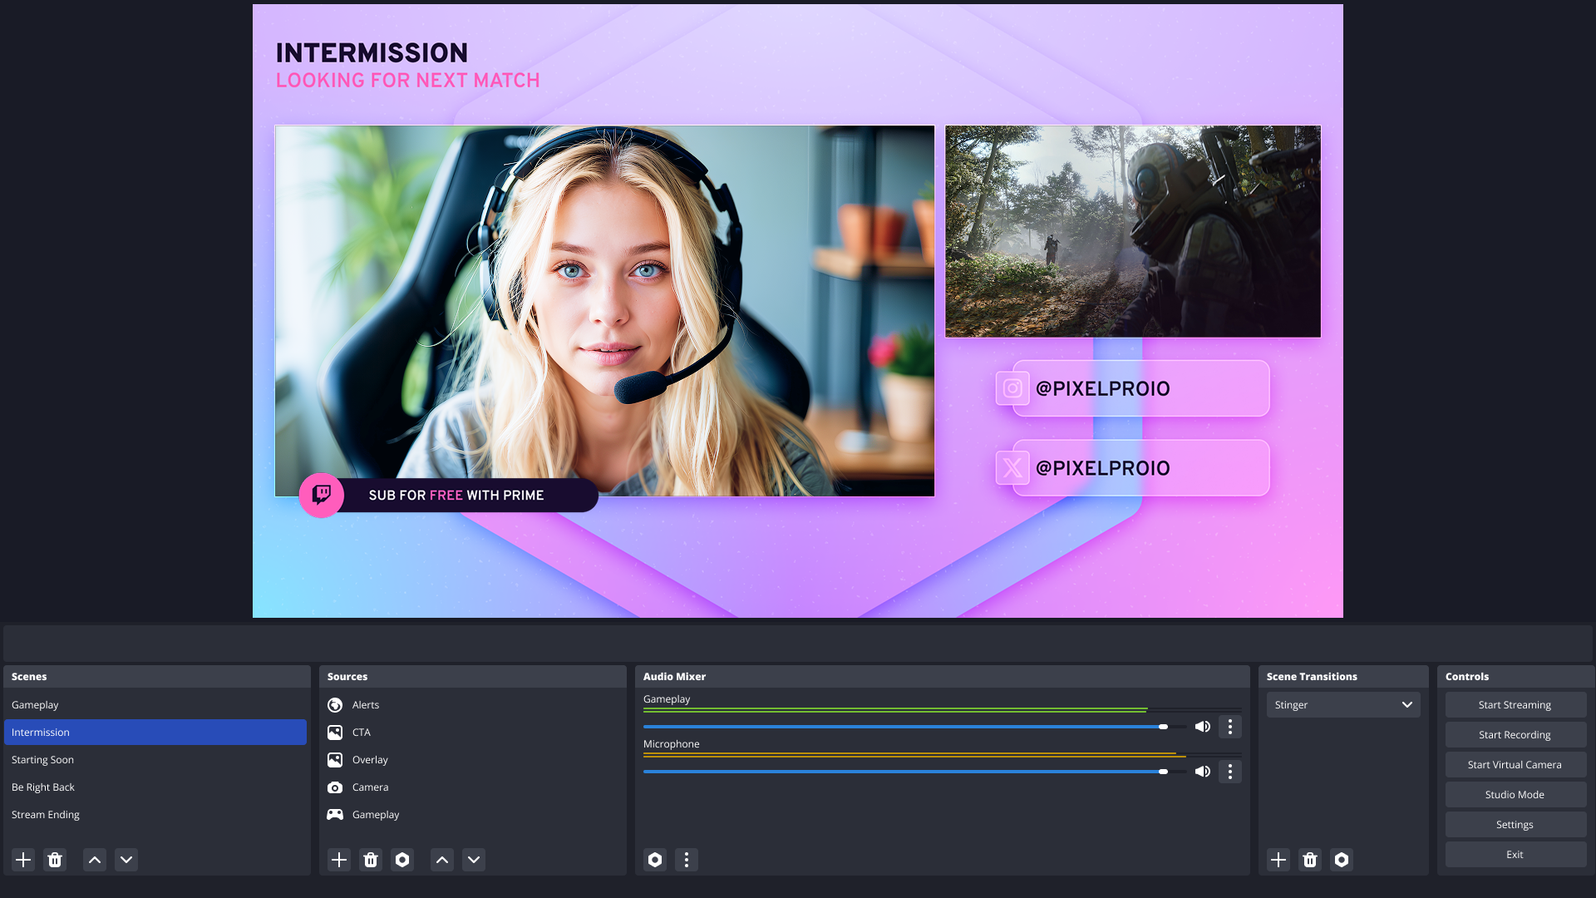Select the Camera source
The image size is (1596, 898).
pos(370,787)
